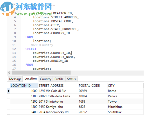Place cursor in 'locations.STATE_PROVINCE,' line
Viewport: 165px width, 125px height.
[56, 29]
